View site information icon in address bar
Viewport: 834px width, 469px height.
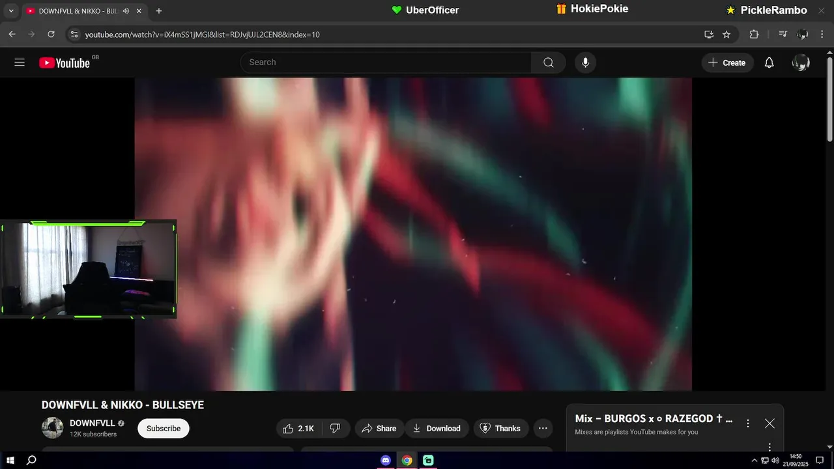[x=74, y=35]
